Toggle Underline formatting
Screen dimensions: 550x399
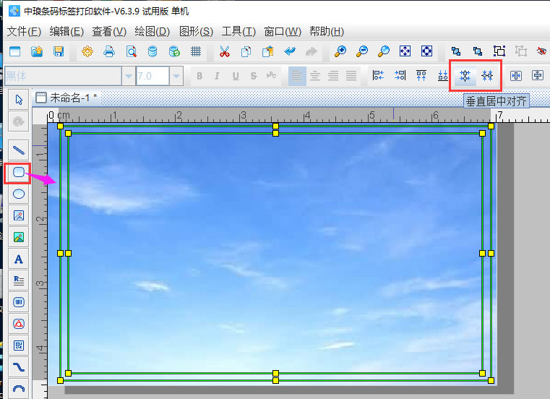[236, 76]
